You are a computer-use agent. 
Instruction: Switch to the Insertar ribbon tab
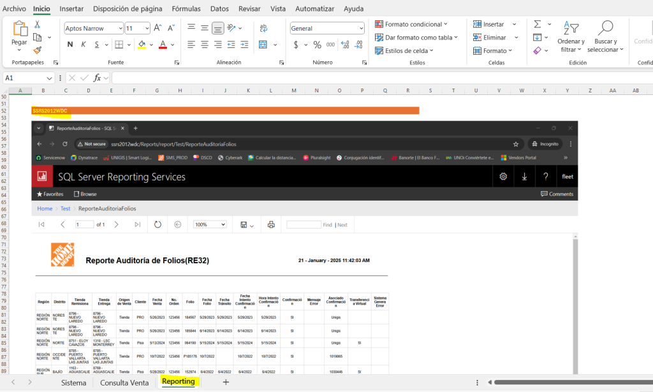click(x=71, y=9)
